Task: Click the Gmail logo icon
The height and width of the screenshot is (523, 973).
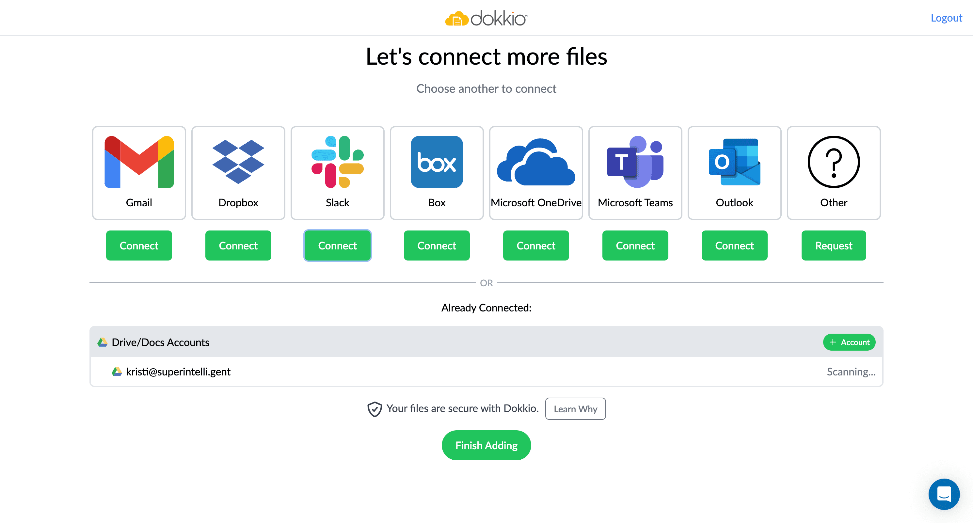Action: [x=139, y=162]
